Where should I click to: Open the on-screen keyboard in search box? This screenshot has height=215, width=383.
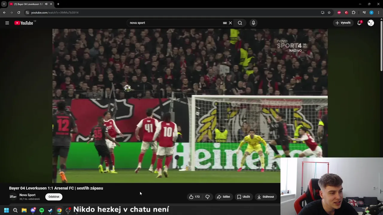(x=225, y=23)
